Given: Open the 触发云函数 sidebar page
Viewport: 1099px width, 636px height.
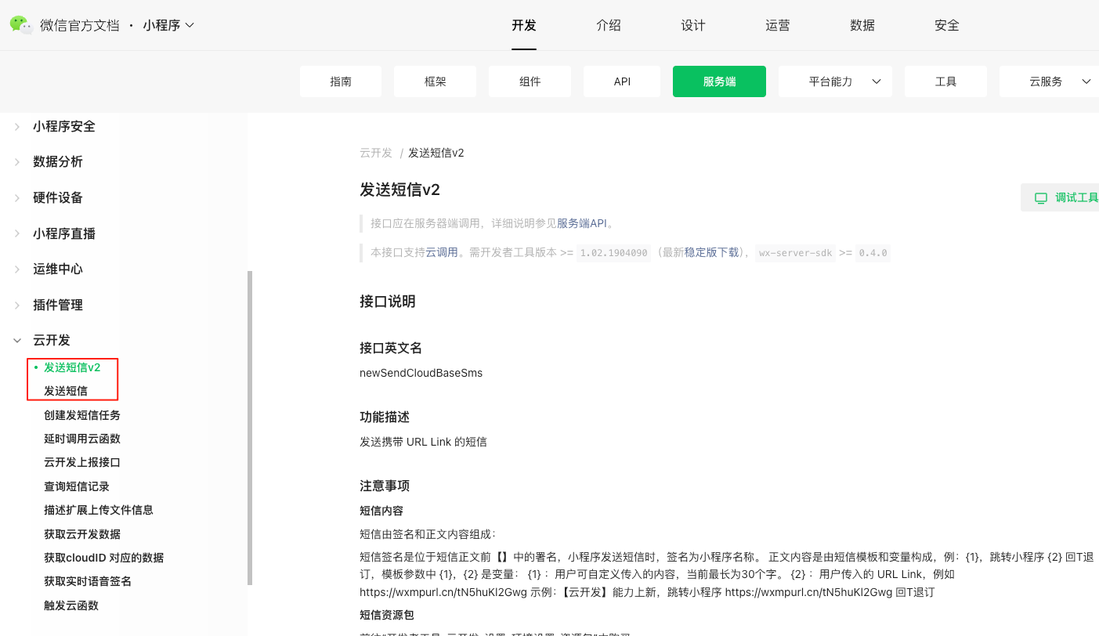Looking at the screenshot, I should 71,605.
